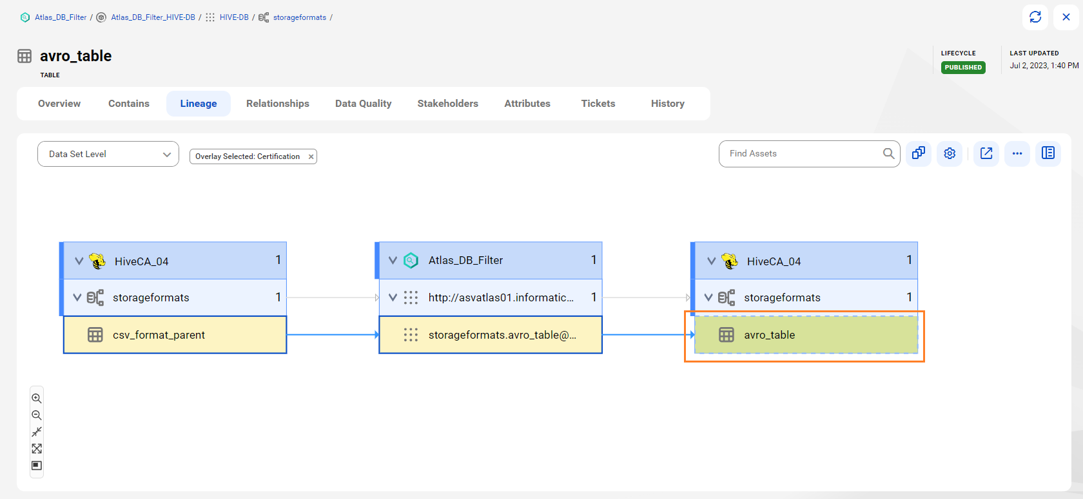This screenshot has height=499, width=1083.
Task: Click left storageformats schema icon
Action: coord(95,297)
